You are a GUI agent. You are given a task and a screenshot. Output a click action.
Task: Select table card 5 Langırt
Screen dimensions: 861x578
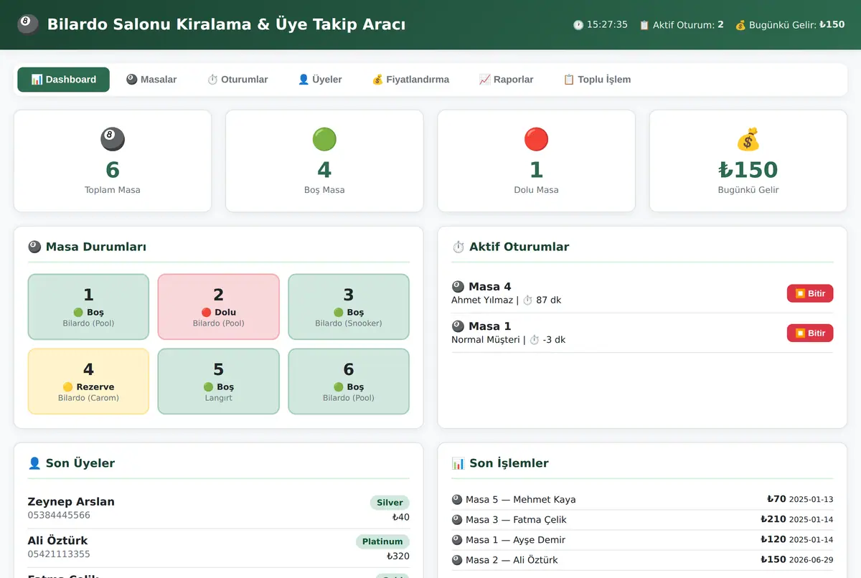[x=219, y=382]
